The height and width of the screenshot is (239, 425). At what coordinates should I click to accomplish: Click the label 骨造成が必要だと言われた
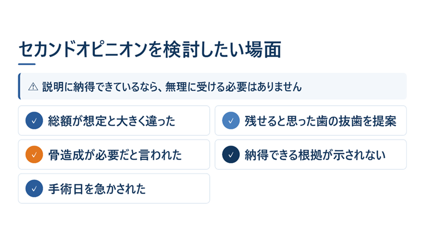[x=115, y=155]
